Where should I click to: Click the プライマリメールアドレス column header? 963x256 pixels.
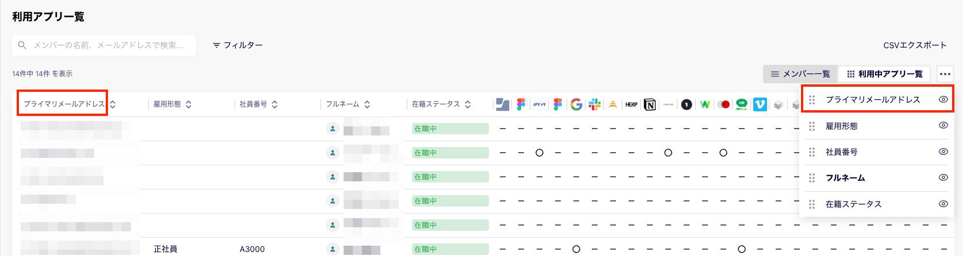[x=64, y=104]
